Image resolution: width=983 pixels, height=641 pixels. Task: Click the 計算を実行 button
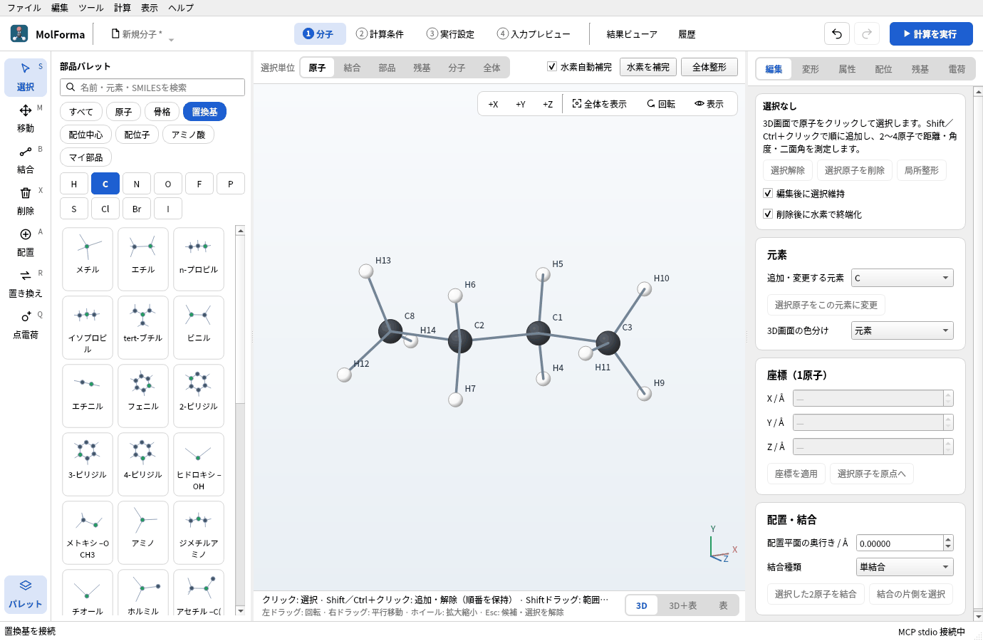pos(931,33)
